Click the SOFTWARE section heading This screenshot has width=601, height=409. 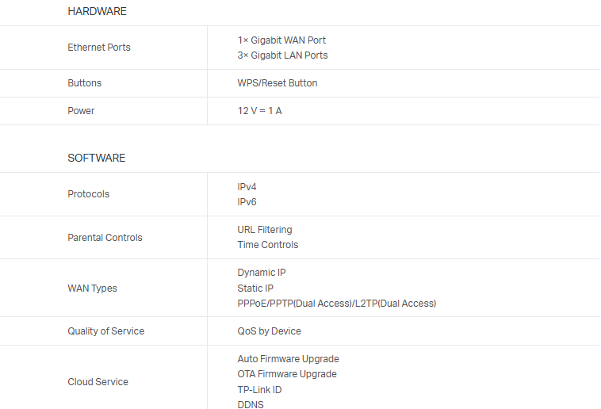click(x=96, y=158)
